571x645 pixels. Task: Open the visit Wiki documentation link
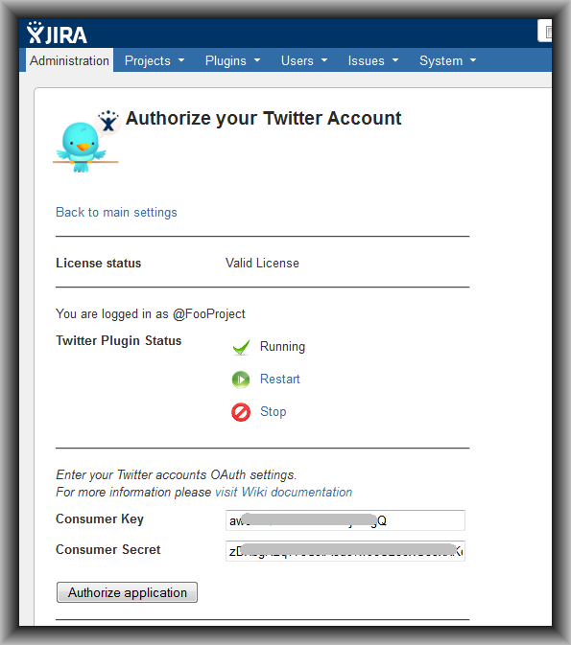[x=284, y=492]
